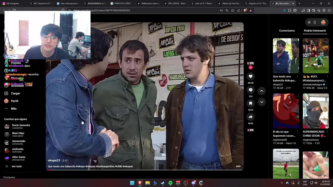Open options for Que tenés una balancita card
Screen dimensions: 333x187
(297, 76)
